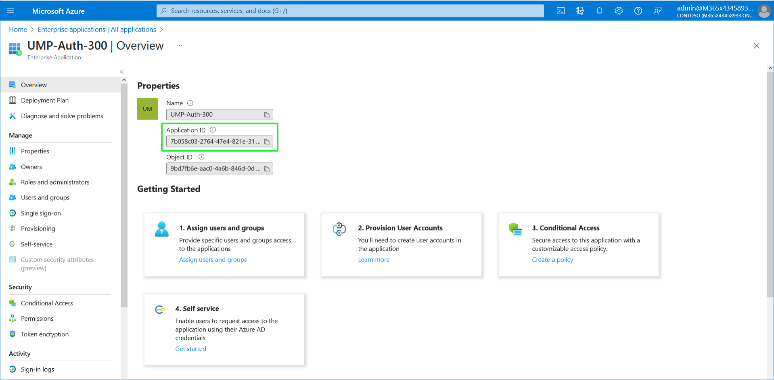Click the help question mark icon
Viewport: 774px width, 380px height.
coord(638,11)
